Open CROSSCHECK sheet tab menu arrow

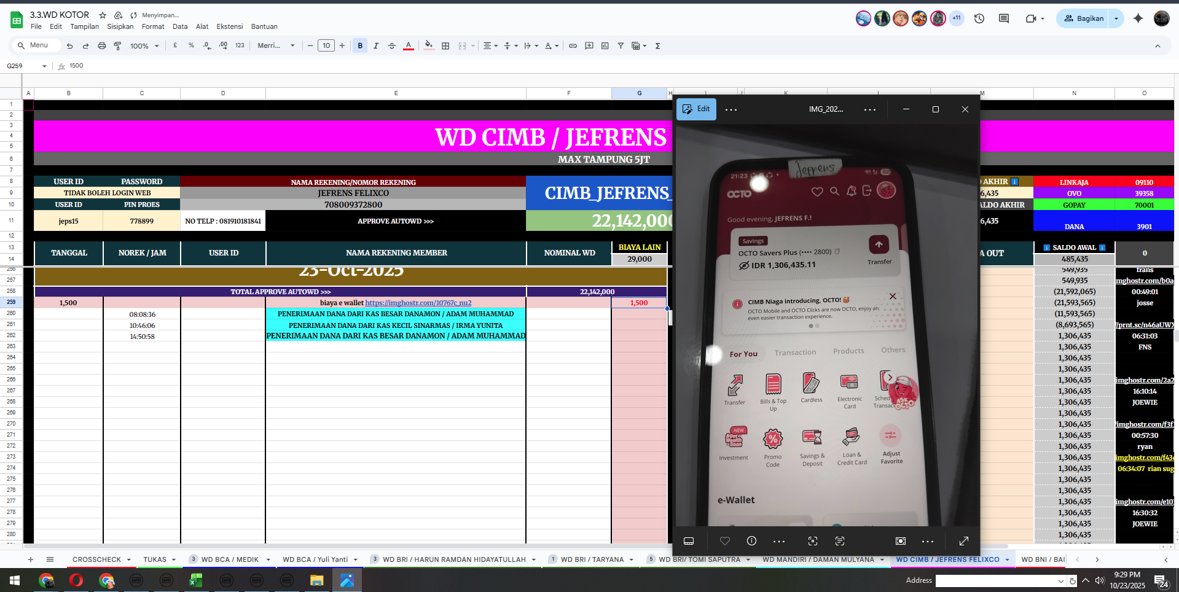pyautogui.click(x=129, y=559)
